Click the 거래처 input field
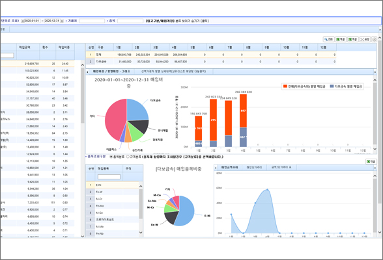Viewport: 383px width, 260px height. pyautogui.click(x=92, y=21)
